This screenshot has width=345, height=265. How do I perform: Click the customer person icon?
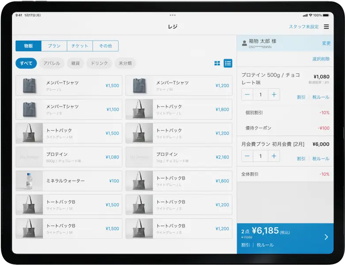click(244, 43)
